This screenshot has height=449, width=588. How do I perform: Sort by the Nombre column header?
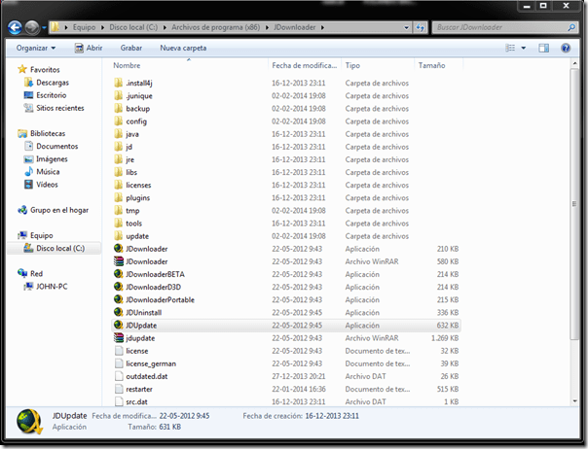point(127,65)
